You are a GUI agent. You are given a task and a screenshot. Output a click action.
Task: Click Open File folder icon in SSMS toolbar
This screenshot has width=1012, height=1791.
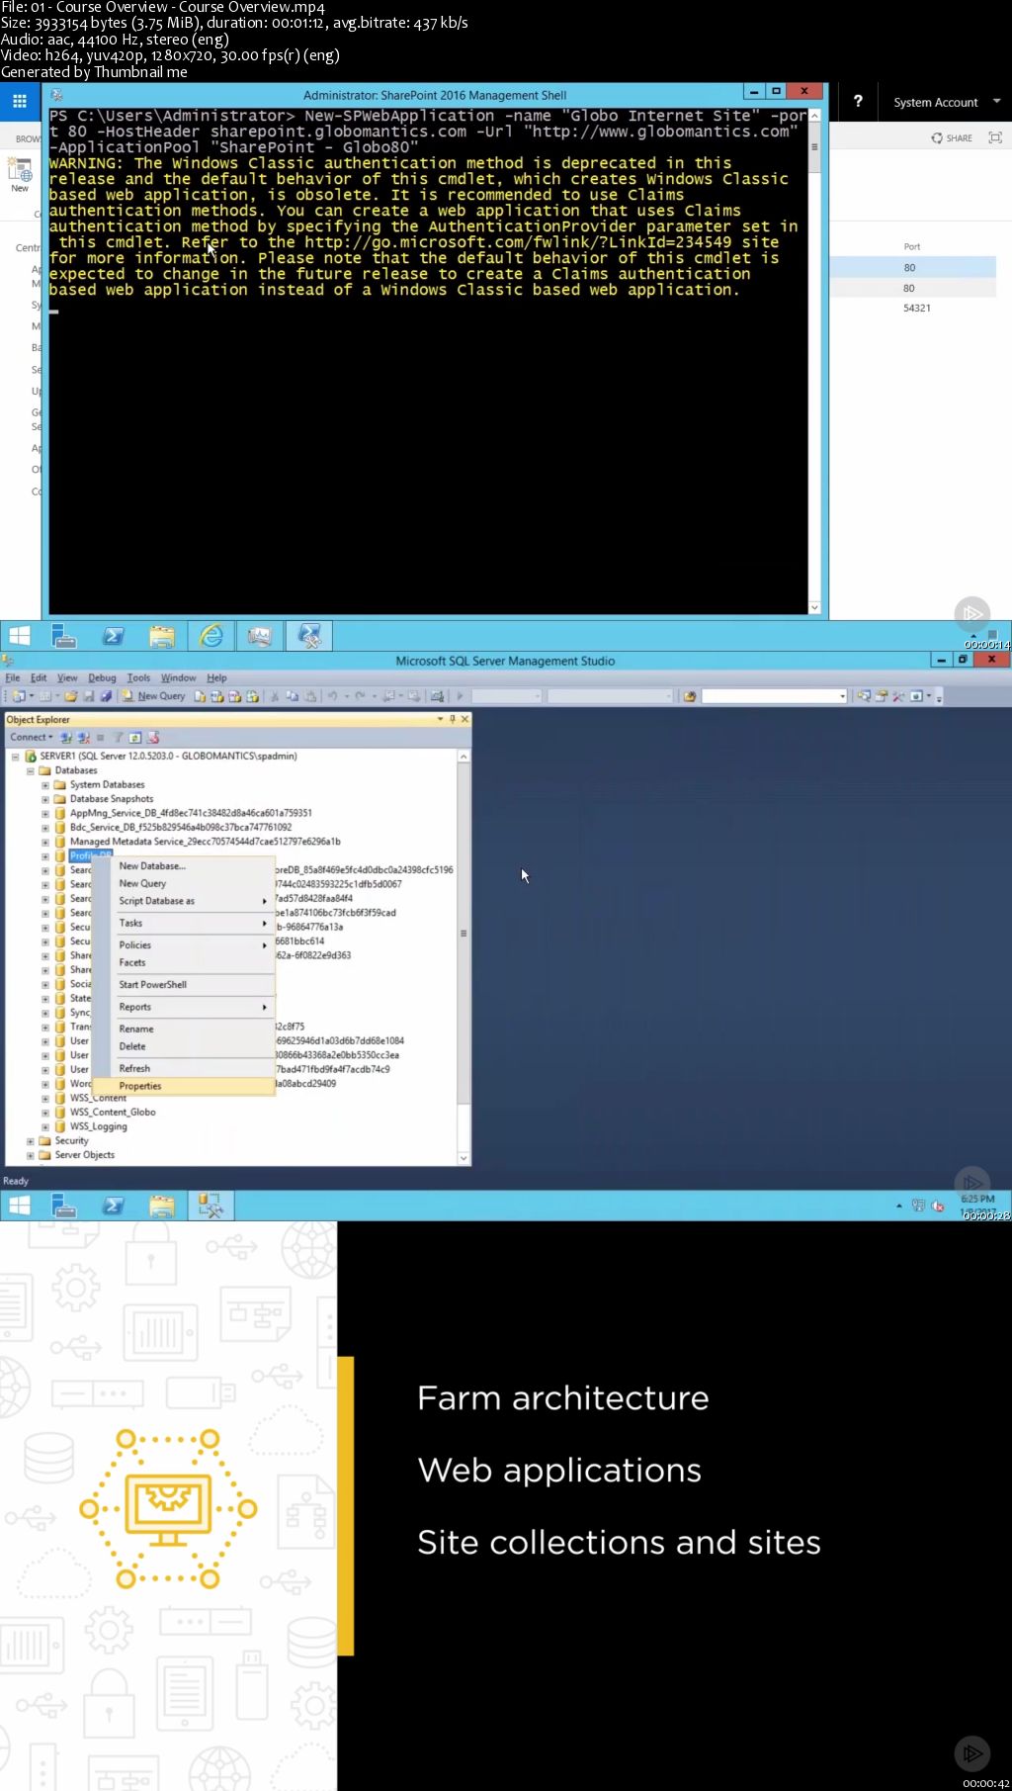click(x=71, y=696)
